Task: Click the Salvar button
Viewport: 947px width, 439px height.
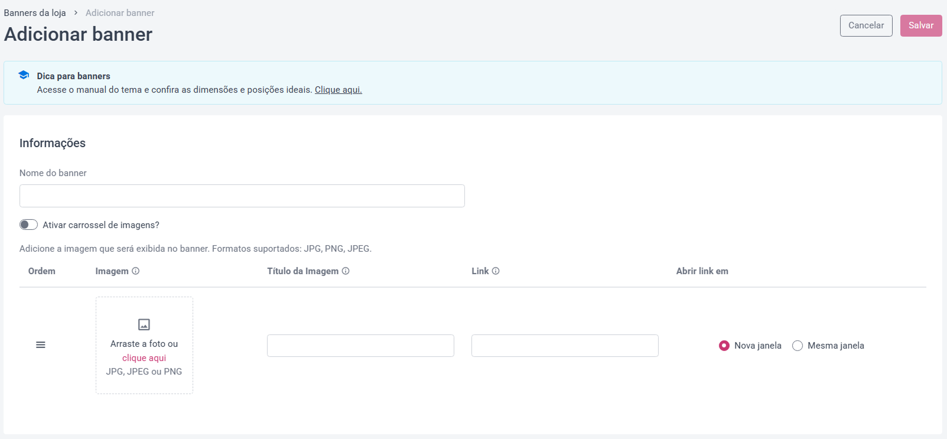Action: (x=921, y=25)
